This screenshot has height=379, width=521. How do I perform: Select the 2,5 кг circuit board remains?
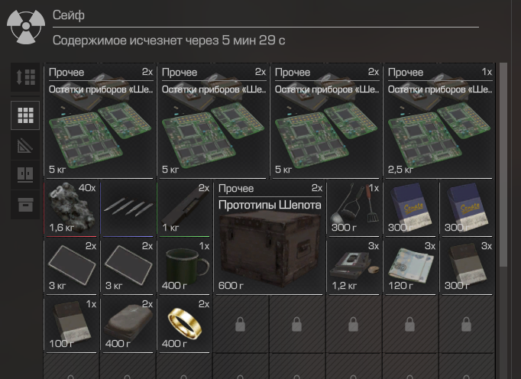point(439,121)
